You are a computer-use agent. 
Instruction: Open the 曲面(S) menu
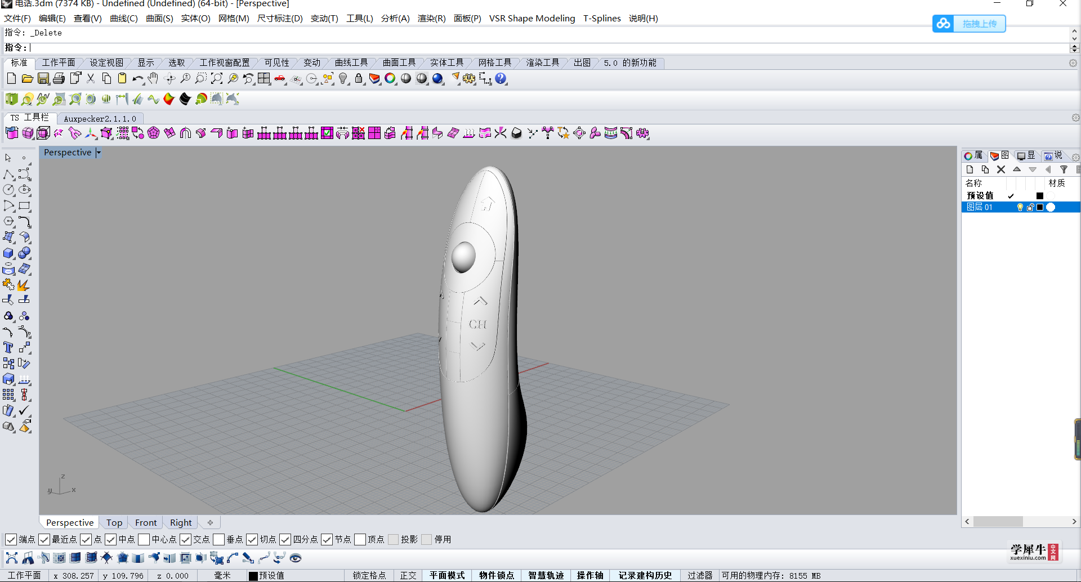click(159, 19)
